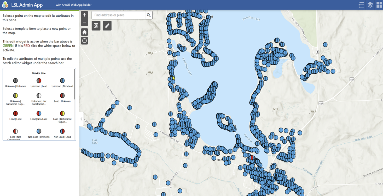
Task: Collapse the editor panel with the chevron
Action: [x=81, y=119]
